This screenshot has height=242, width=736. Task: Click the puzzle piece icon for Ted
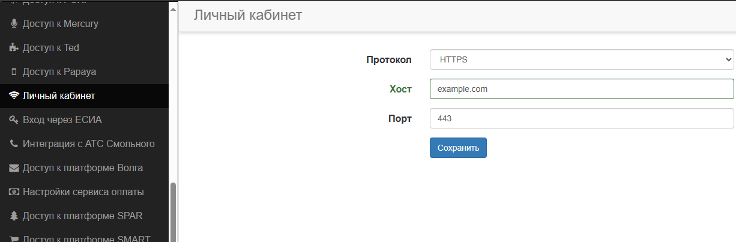[14, 48]
